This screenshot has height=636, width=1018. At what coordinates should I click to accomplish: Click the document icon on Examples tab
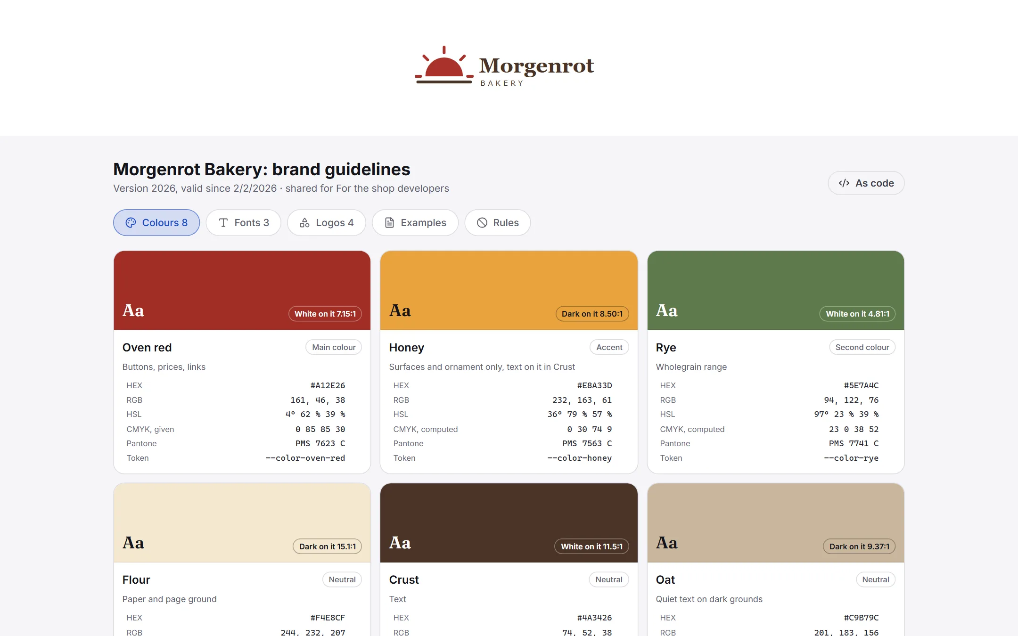coord(389,223)
